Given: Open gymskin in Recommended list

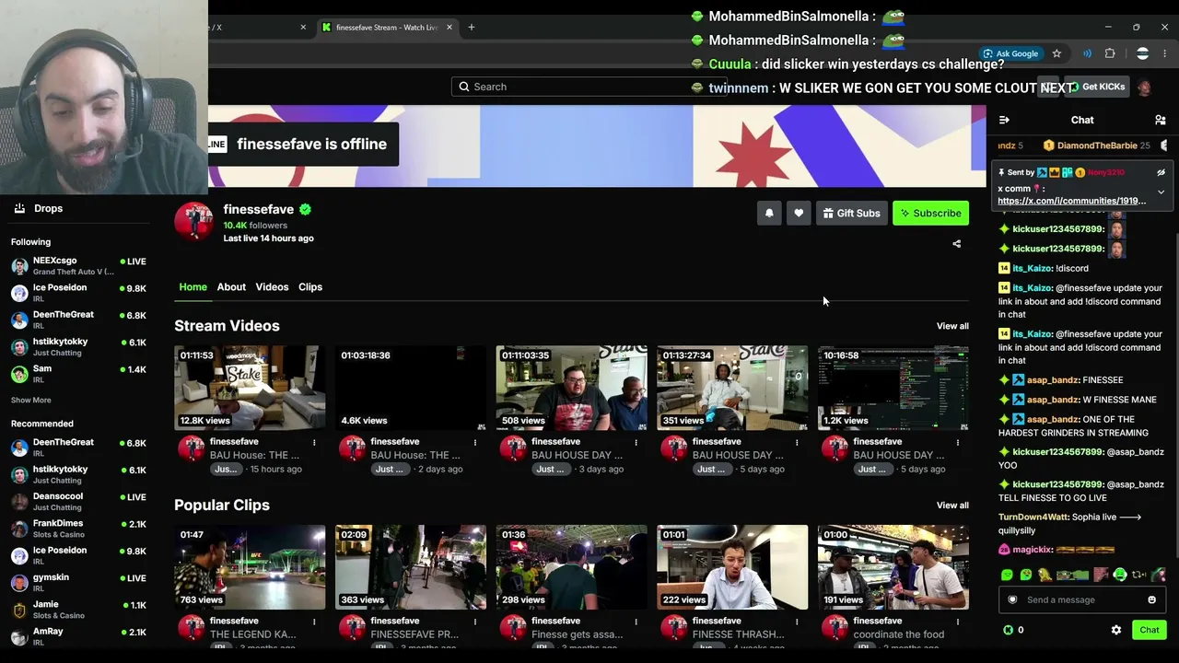Looking at the screenshot, I should (78, 582).
